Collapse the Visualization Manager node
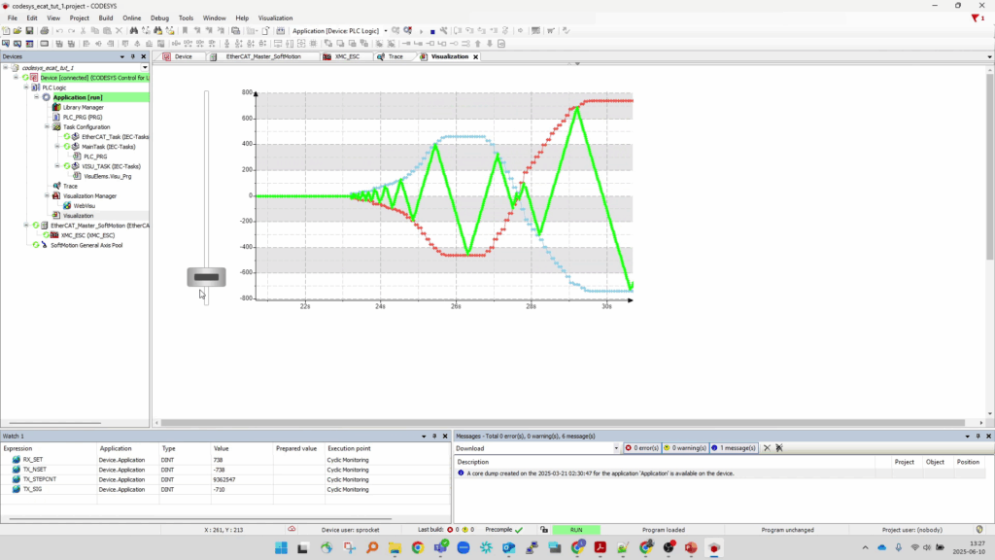 [47, 196]
